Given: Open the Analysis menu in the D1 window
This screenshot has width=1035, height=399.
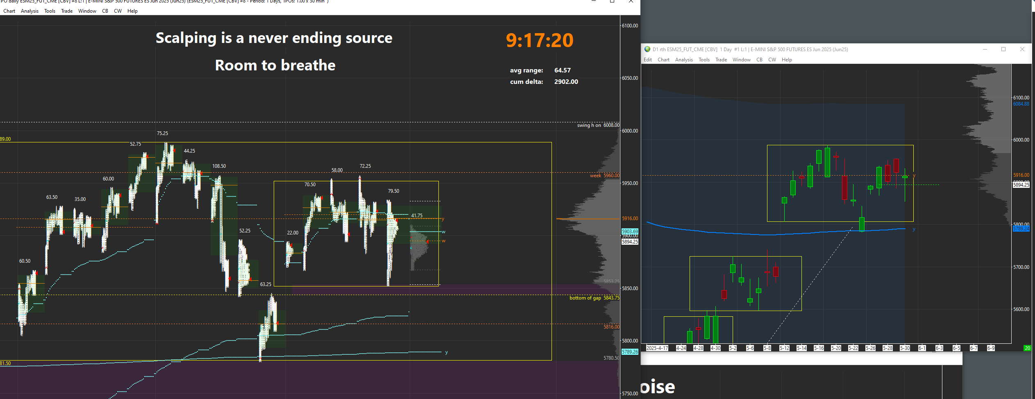Looking at the screenshot, I should (684, 60).
